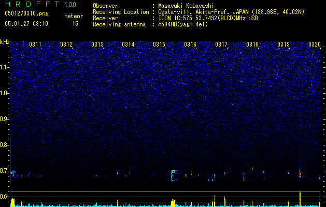This screenshot has width=326, height=207.
Task: Click the observer name Masayuki Kobayashi
Action: (x=186, y=6)
